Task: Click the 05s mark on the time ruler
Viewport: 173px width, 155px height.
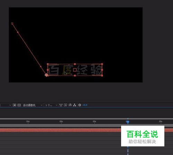Action: pos(161,122)
